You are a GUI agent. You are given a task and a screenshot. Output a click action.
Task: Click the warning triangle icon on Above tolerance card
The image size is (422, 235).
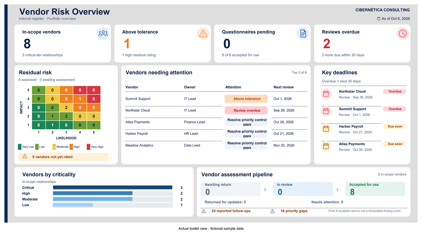click(x=203, y=34)
